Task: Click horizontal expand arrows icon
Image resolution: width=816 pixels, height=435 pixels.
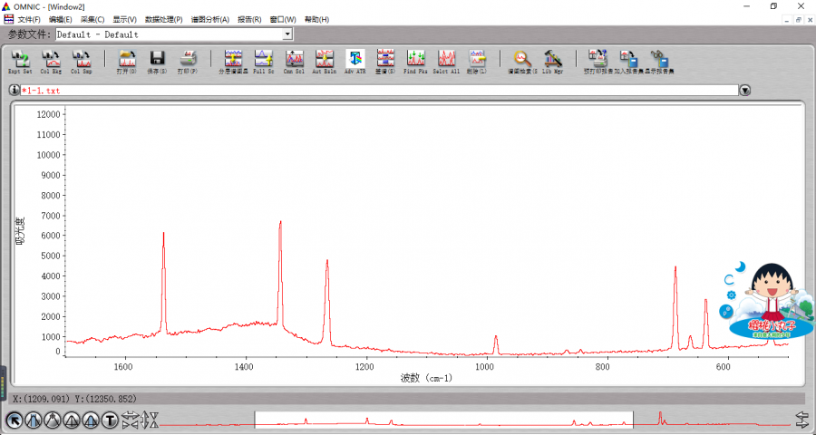Action: [x=130, y=416]
